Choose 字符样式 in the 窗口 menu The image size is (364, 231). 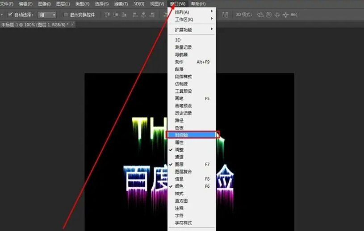192,223
